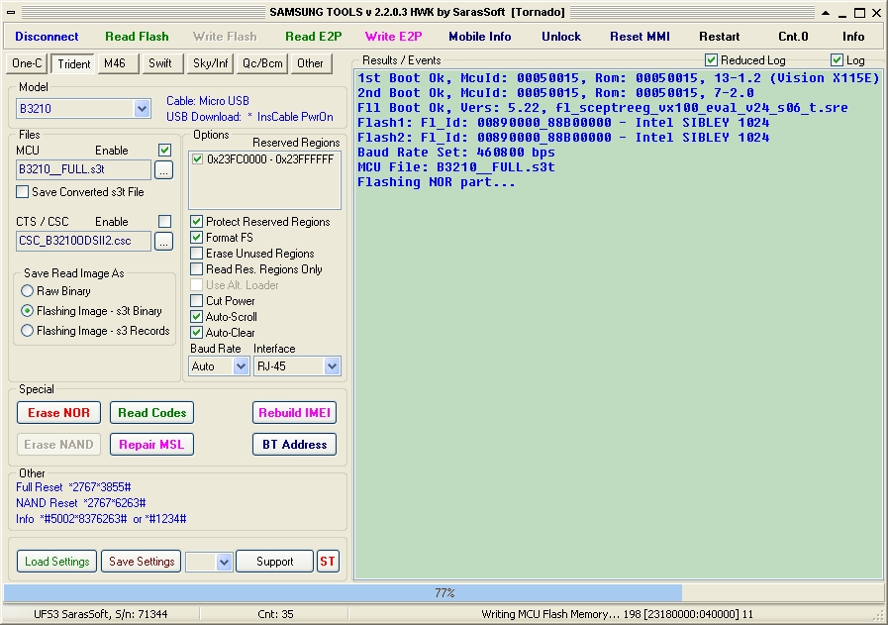Click the Rebuild IMEI button
888x625 pixels.
coord(294,412)
